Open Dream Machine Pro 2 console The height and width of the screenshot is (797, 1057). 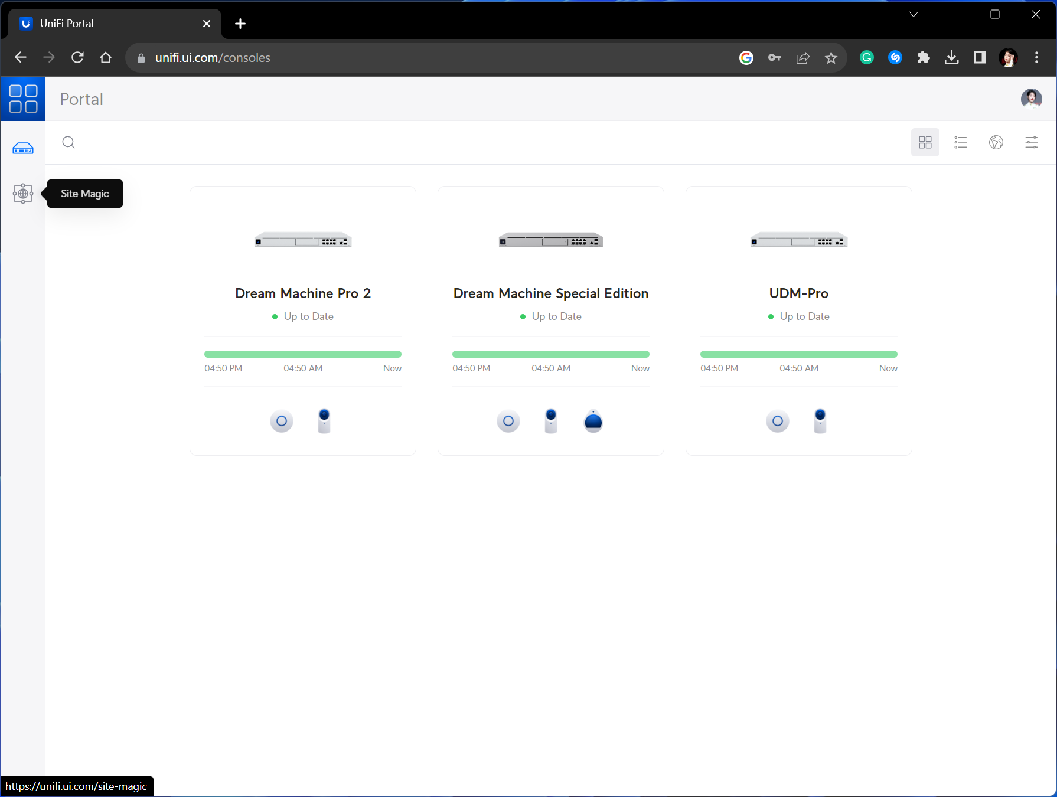pyautogui.click(x=303, y=293)
